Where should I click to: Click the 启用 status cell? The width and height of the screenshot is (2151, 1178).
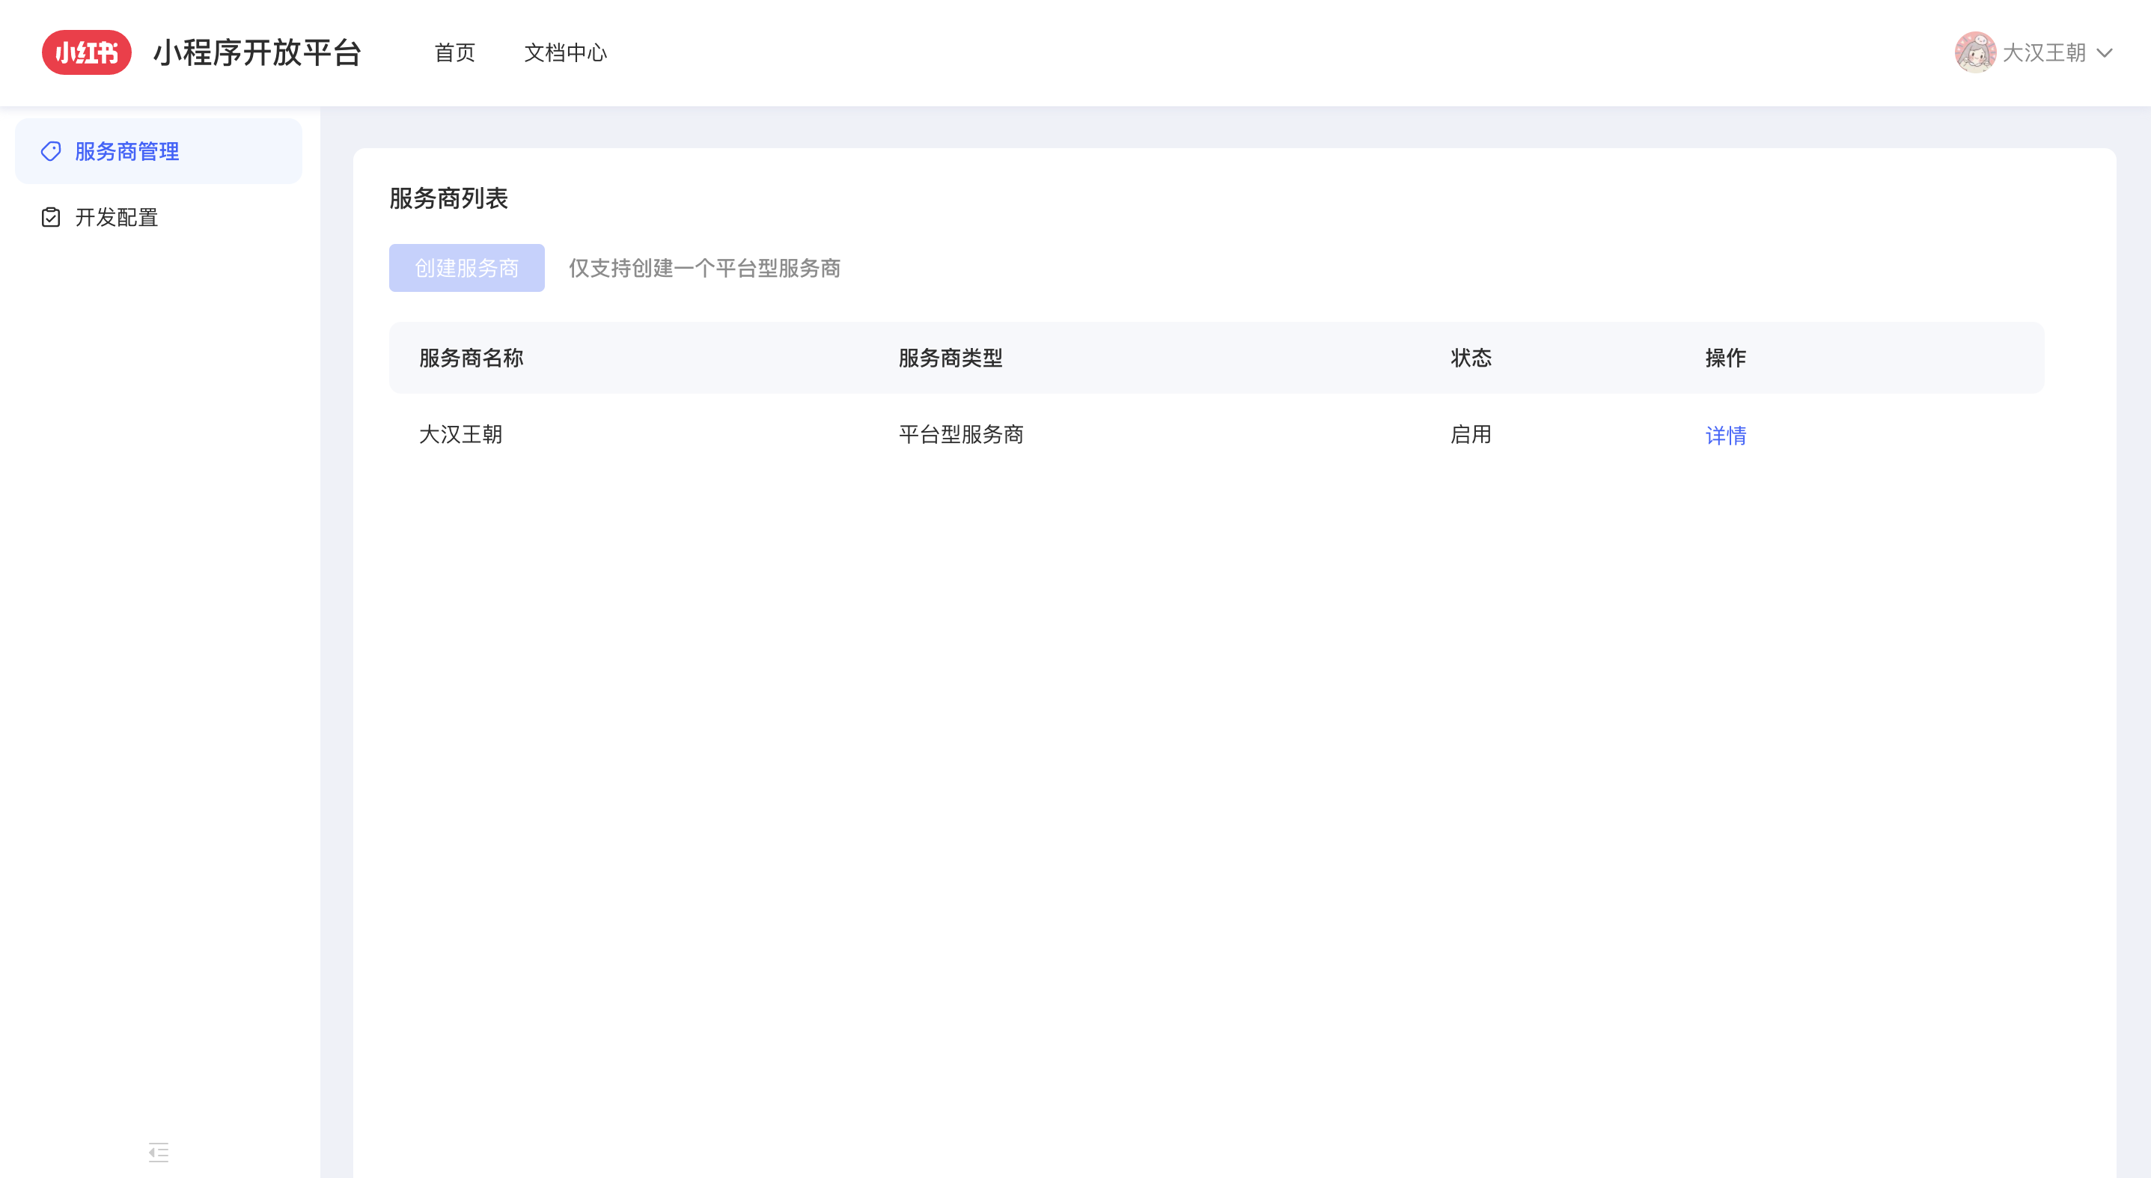(1471, 434)
